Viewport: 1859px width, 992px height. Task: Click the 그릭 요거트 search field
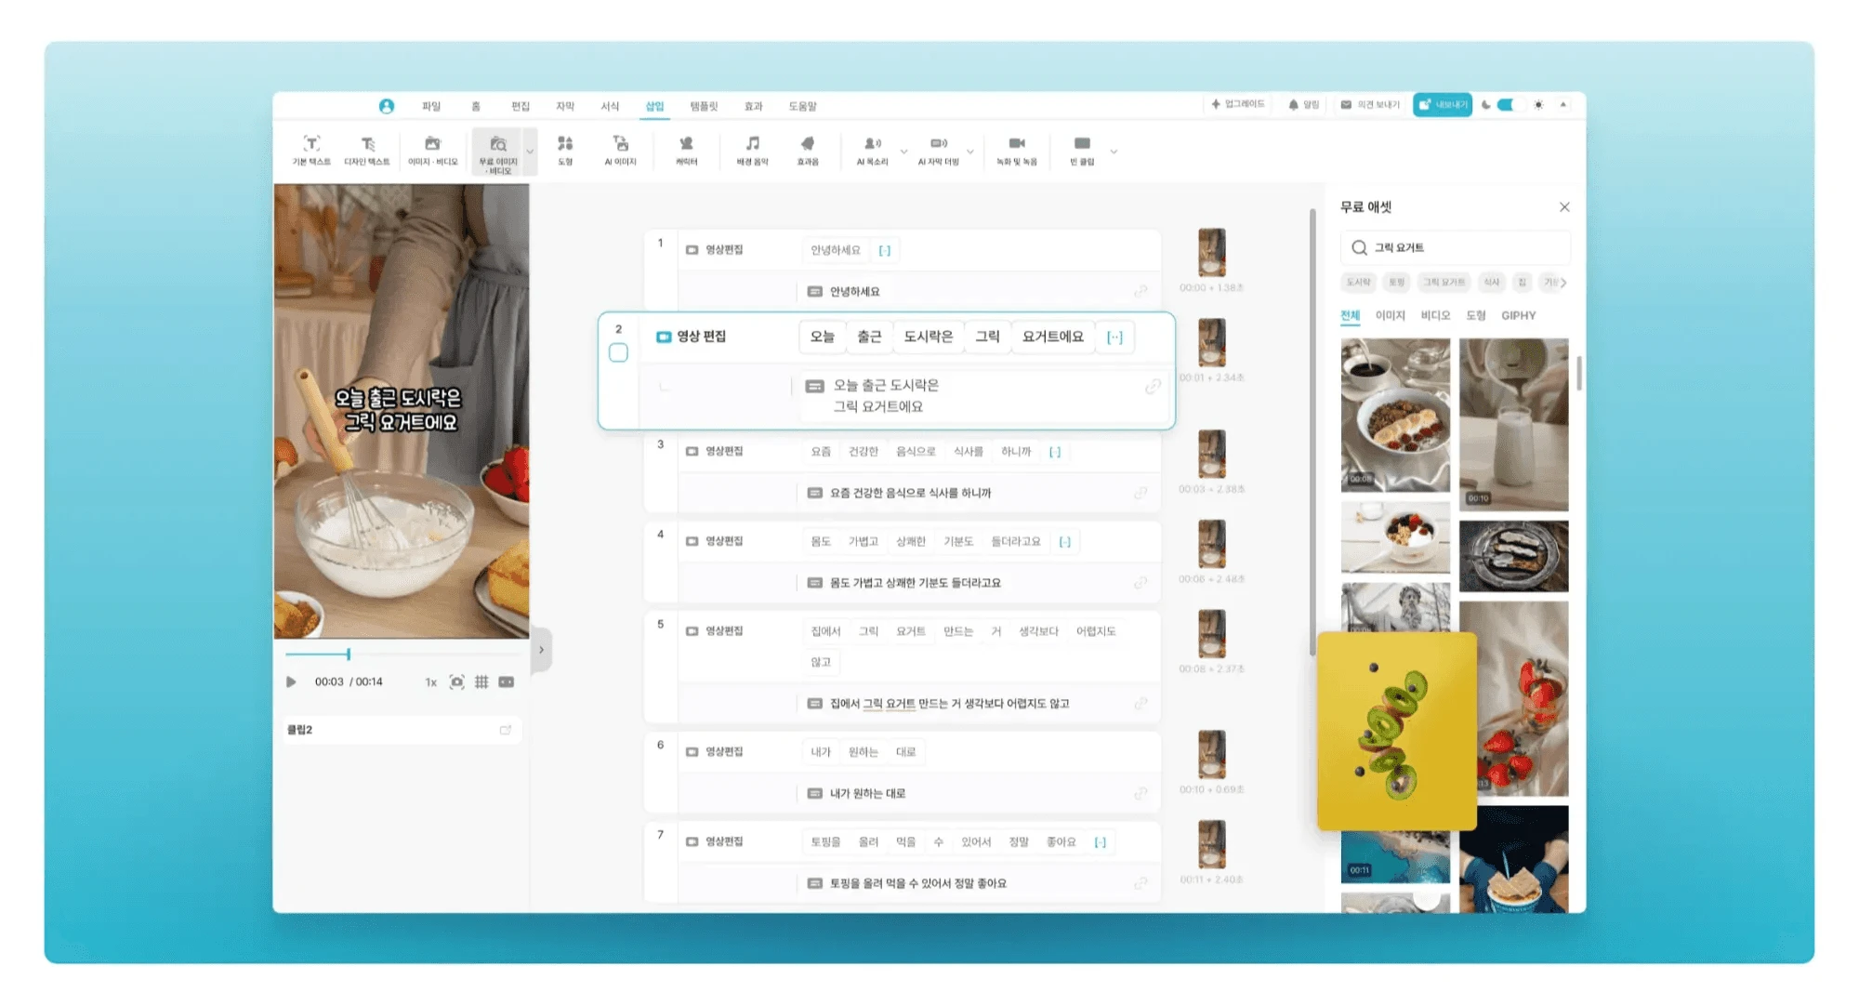pyautogui.click(x=1456, y=247)
